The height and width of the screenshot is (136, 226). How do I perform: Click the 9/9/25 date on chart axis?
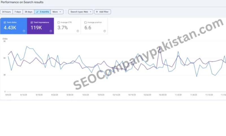tap(8, 95)
